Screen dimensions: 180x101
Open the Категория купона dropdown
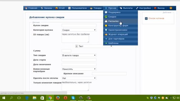pyautogui.click(x=79, y=30)
